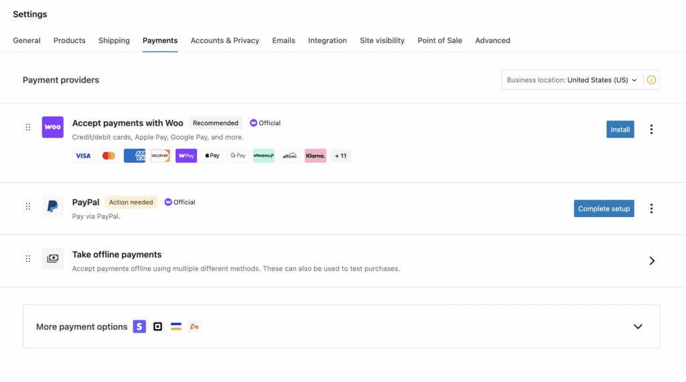Open the Point of Sale tab
Screen dimensions: 686x382
(439, 40)
